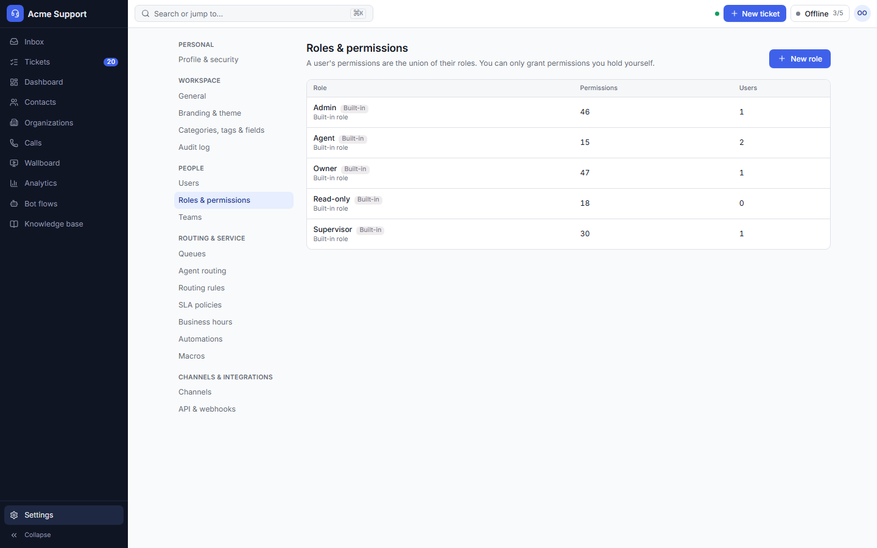Click the Dashboard grid icon
This screenshot has width=877, height=548.
tap(14, 82)
